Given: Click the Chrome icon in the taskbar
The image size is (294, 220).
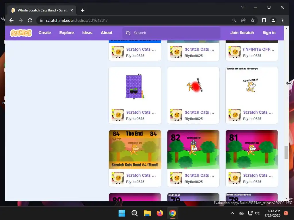Looking at the screenshot, I should pyautogui.click(x=173, y=213).
